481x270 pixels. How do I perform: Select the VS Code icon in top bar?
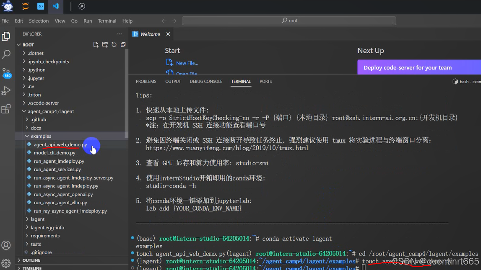click(55, 6)
